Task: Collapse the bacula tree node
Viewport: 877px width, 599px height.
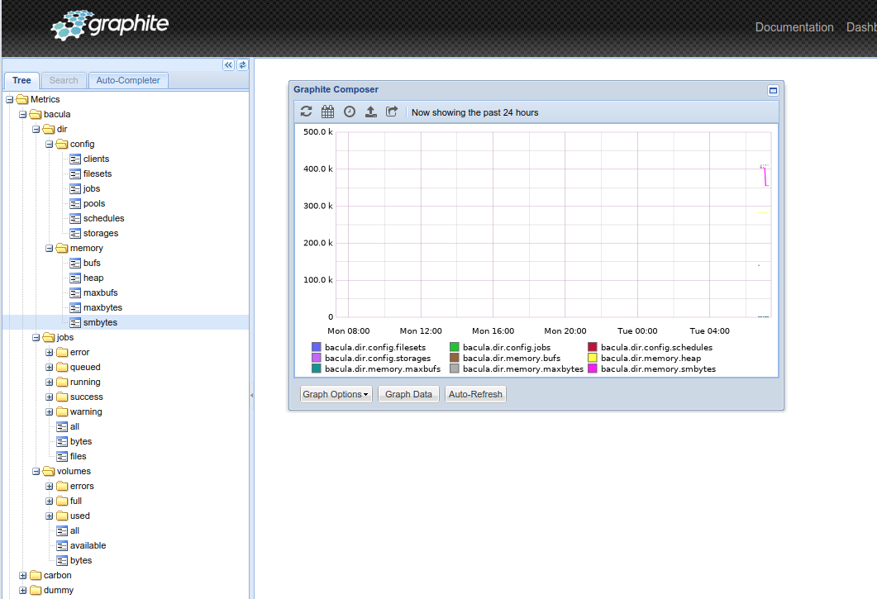Action: 23,115
